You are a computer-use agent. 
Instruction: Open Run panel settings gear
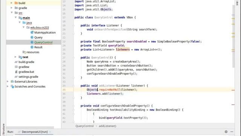point(226,132)
